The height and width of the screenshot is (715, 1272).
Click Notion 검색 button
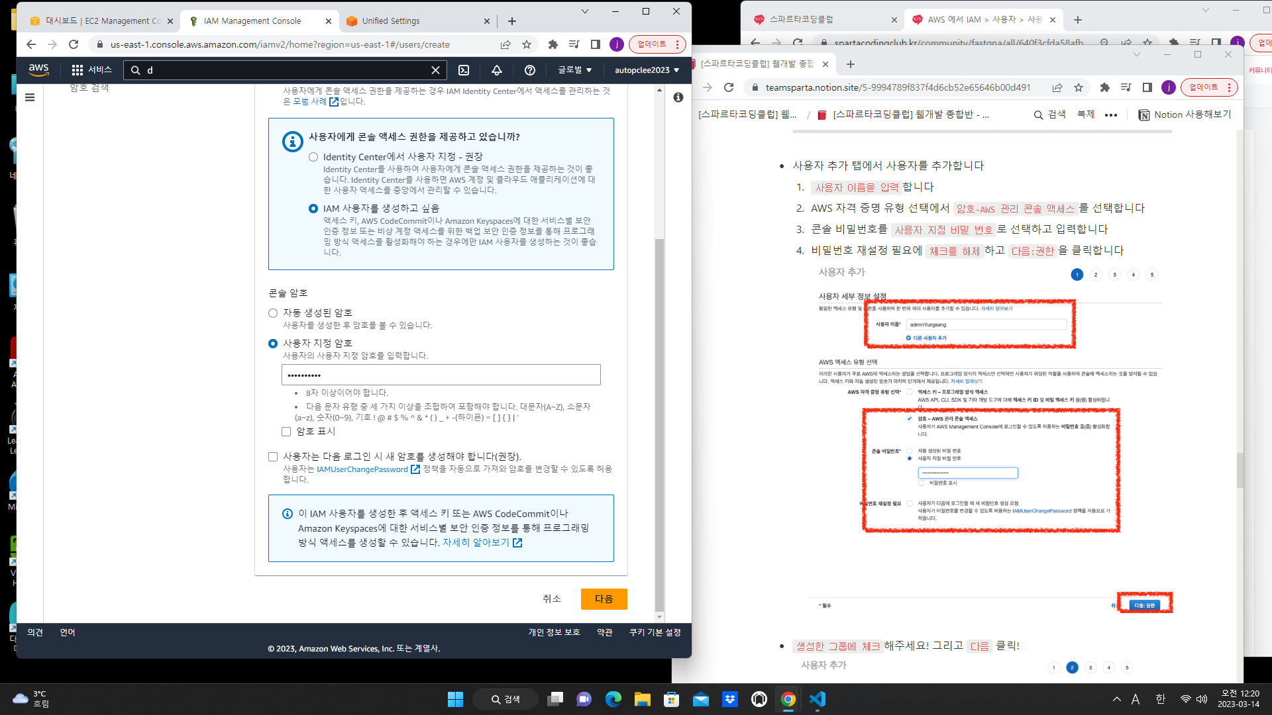1050,115
